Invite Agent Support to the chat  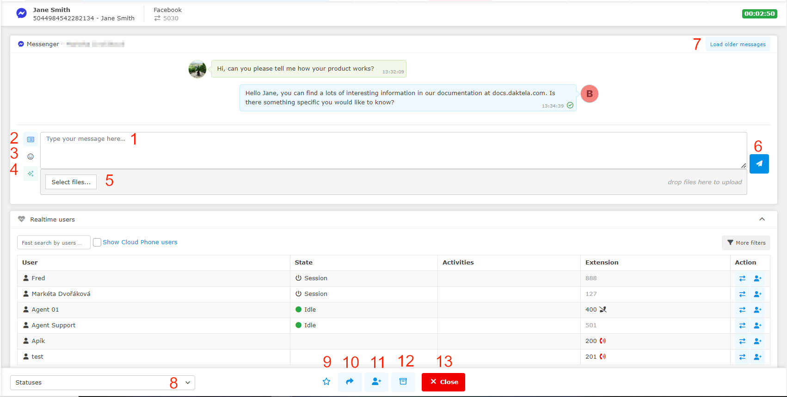757,325
